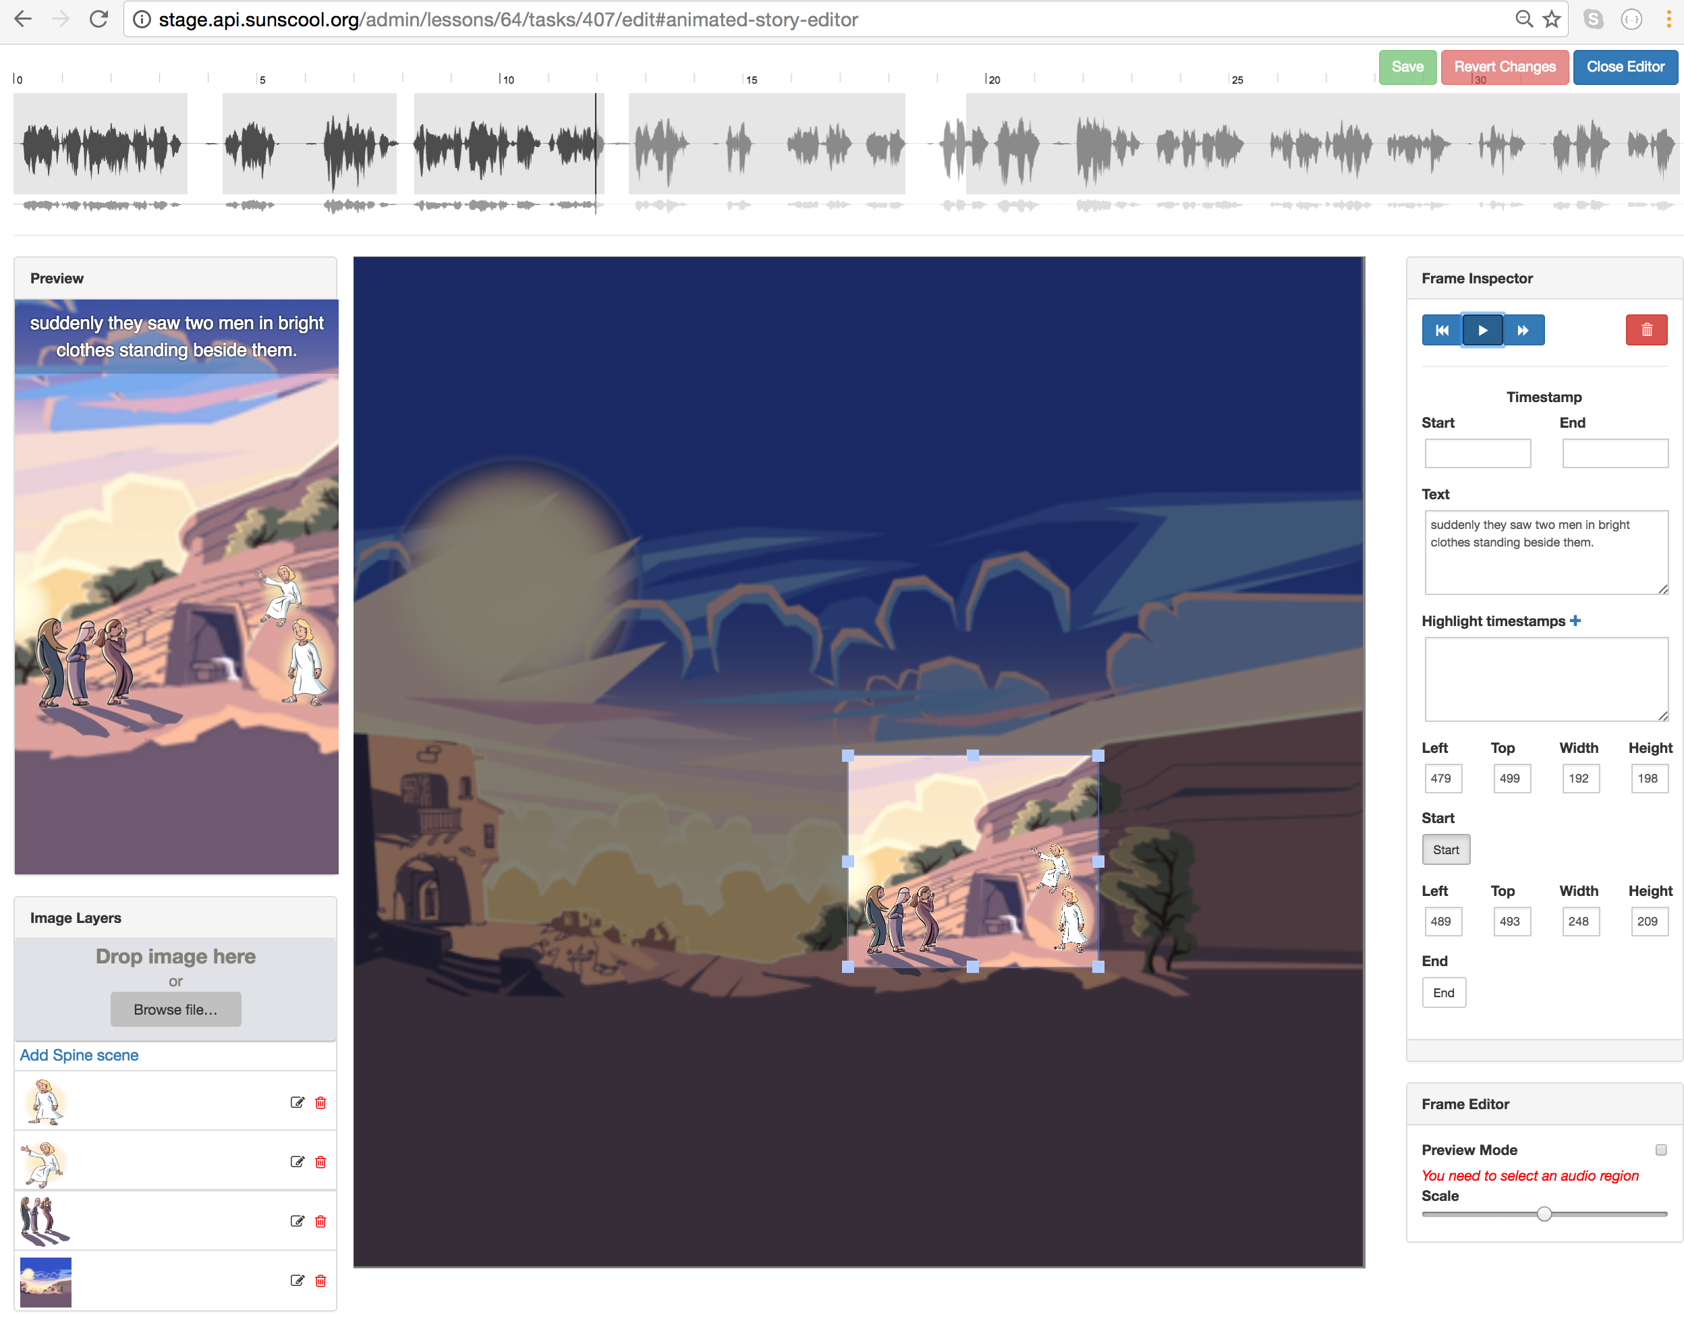This screenshot has height=1321, width=1684.
Task: Click Browse file button in Image Layers
Action: 175,1009
